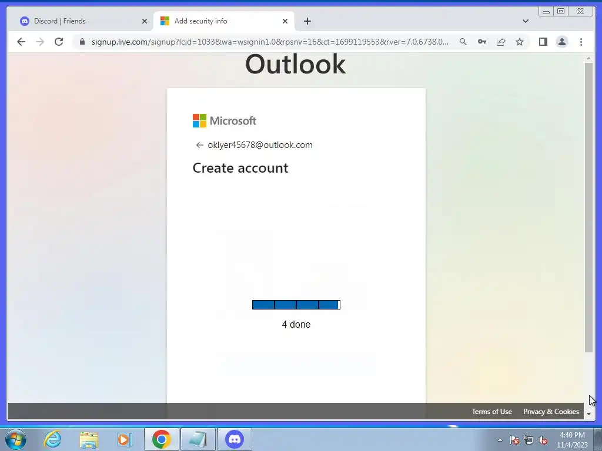Viewport: 602px width, 451px height.
Task: Click the address bar URL
Action: coord(270,42)
